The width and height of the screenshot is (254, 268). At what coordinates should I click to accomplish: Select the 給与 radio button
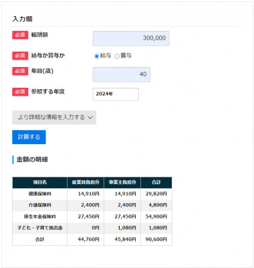pos(96,56)
